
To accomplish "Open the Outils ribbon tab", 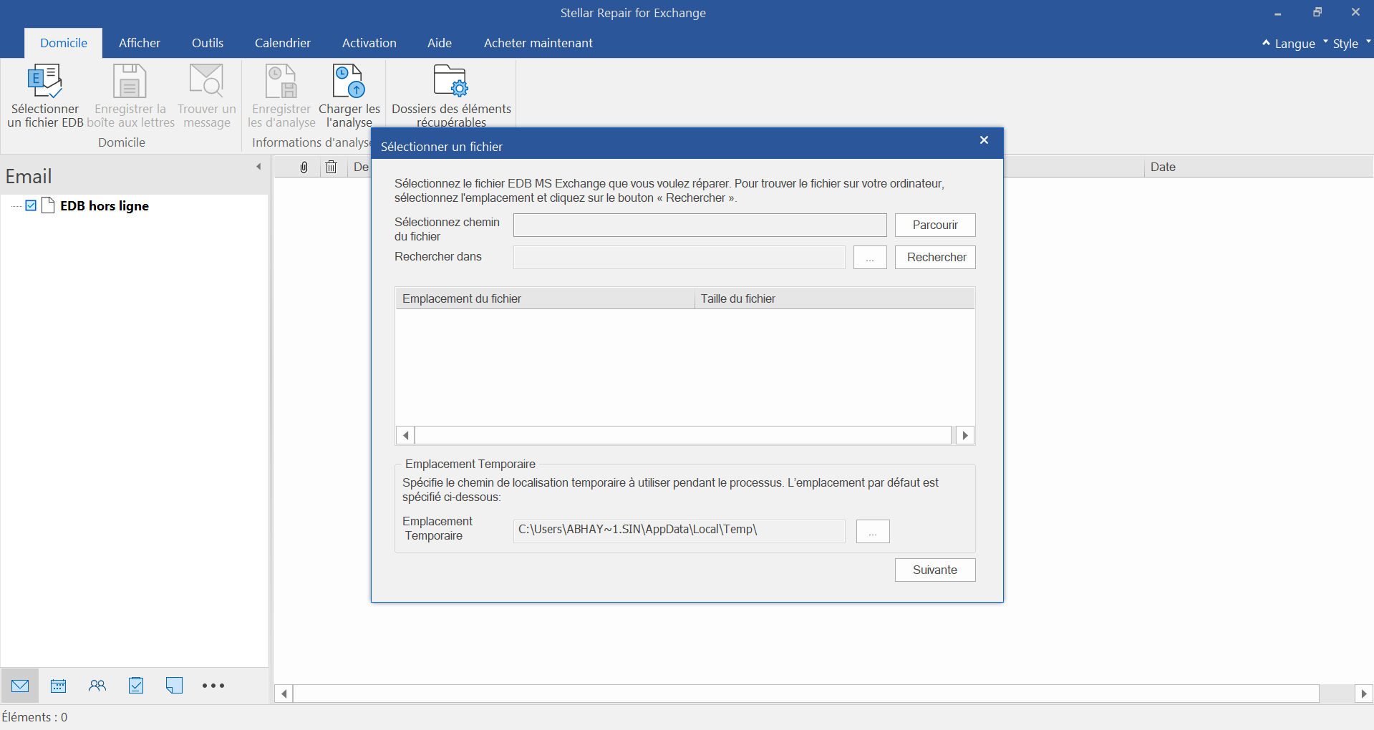I will [x=208, y=43].
